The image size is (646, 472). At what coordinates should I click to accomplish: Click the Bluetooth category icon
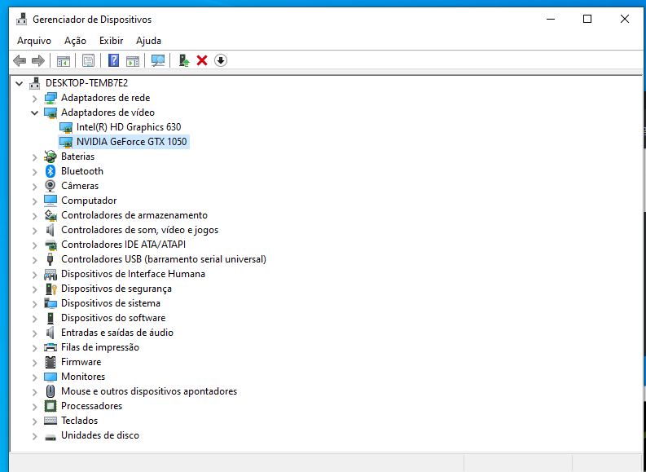click(x=51, y=171)
